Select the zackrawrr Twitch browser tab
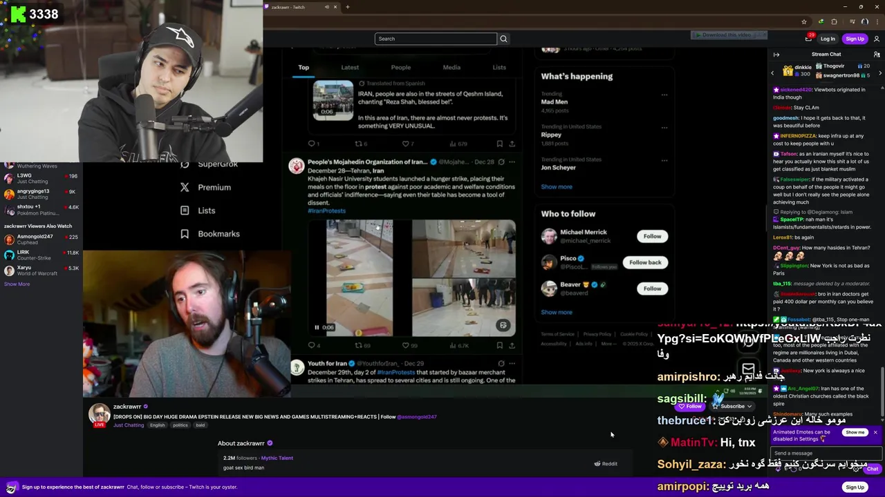885x497 pixels. point(297,7)
